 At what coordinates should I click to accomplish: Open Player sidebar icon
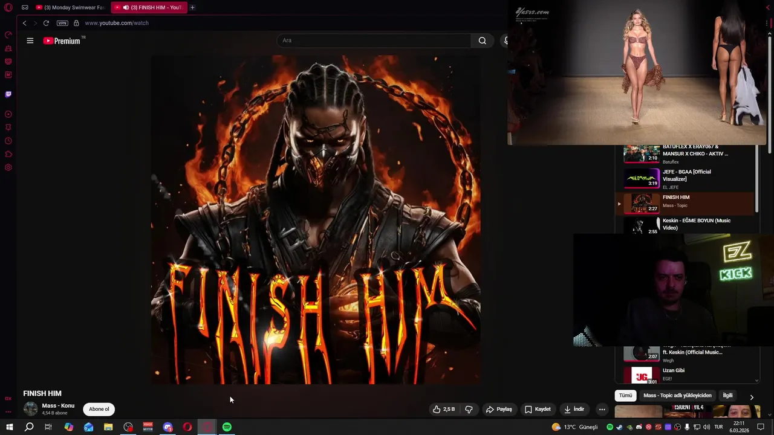tap(8, 114)
